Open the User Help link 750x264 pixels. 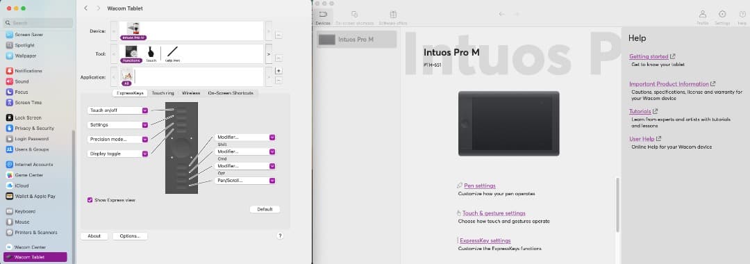642,139
